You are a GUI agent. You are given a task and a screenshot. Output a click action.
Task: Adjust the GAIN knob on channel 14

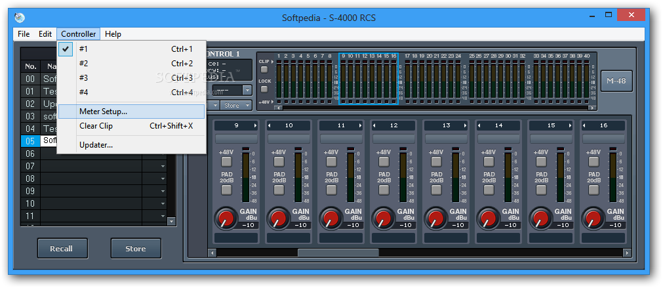(488, 218)
